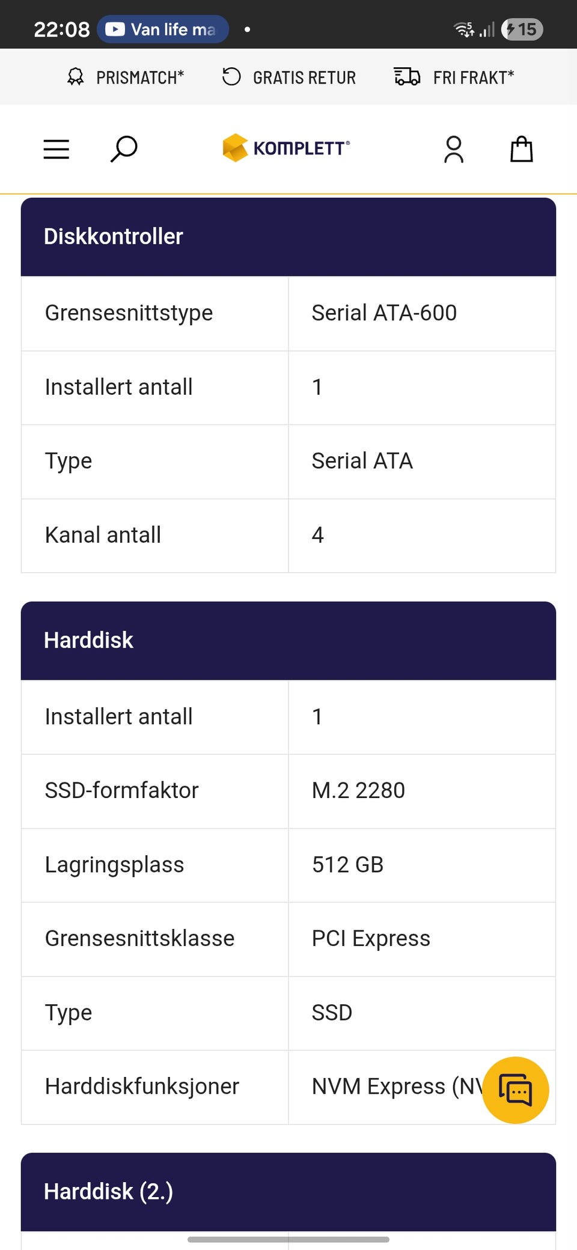The width and height of the screenshot is (577, 1250).
Task: Go to Komplett home via logo
Action: click(286, 148)
